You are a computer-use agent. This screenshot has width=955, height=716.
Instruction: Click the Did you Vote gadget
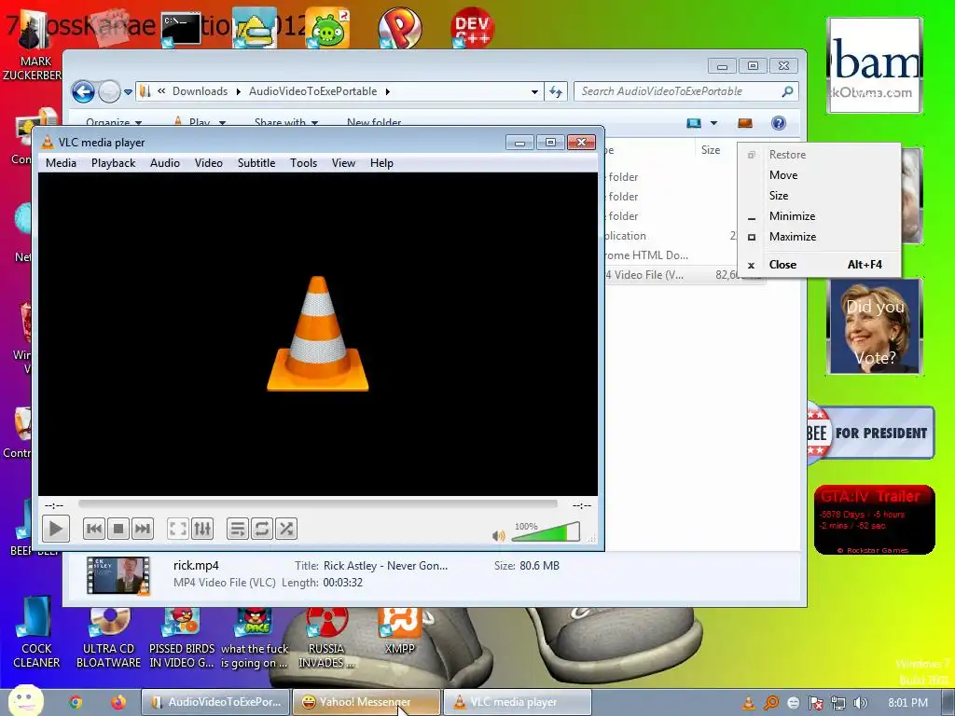coord(875,326)
